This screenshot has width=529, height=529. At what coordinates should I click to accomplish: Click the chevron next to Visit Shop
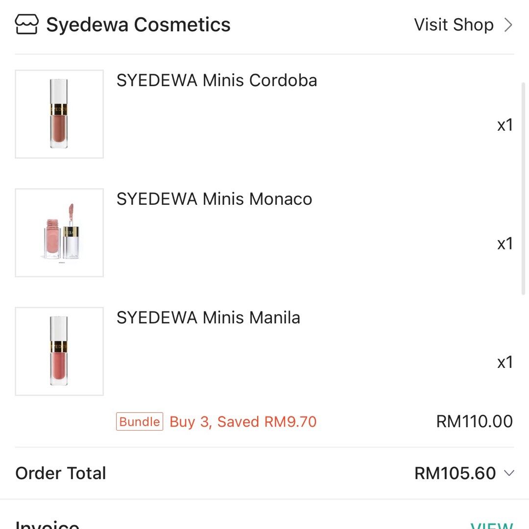[508, 24]
